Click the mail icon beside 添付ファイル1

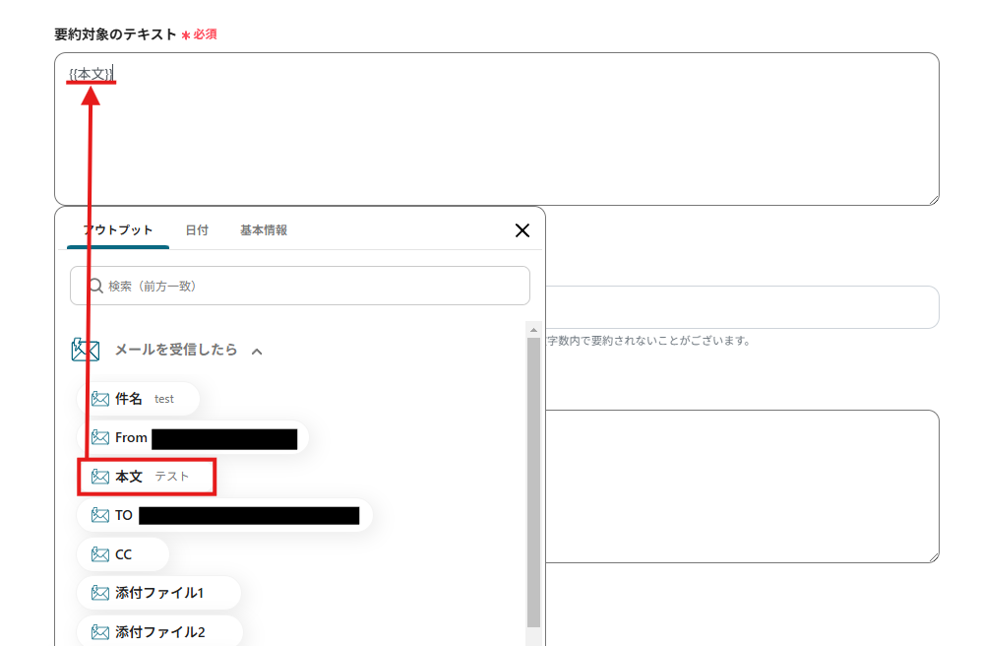[x=99, y=592]
